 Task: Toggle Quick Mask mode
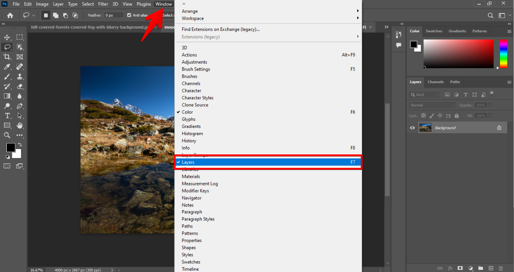click(7, 166)
